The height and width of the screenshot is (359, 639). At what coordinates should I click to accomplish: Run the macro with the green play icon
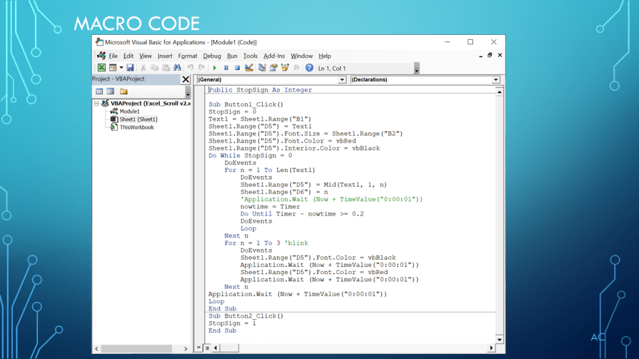tap(215, 68)
